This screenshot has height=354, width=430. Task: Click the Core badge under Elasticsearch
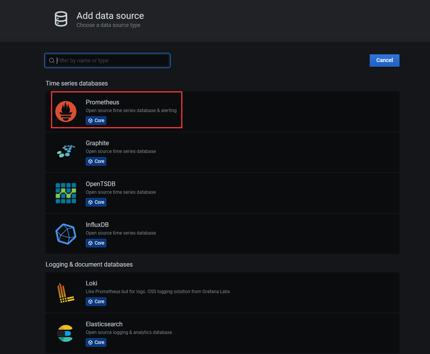96,342
